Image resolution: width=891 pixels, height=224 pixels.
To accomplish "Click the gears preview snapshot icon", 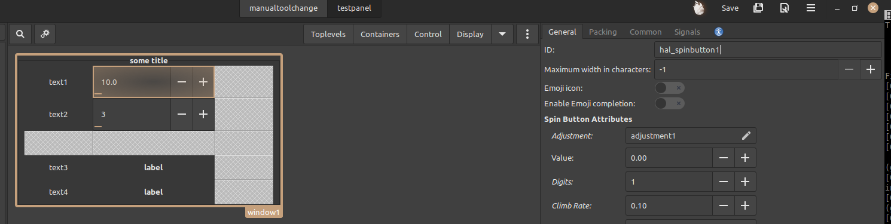I will [44, 35].
